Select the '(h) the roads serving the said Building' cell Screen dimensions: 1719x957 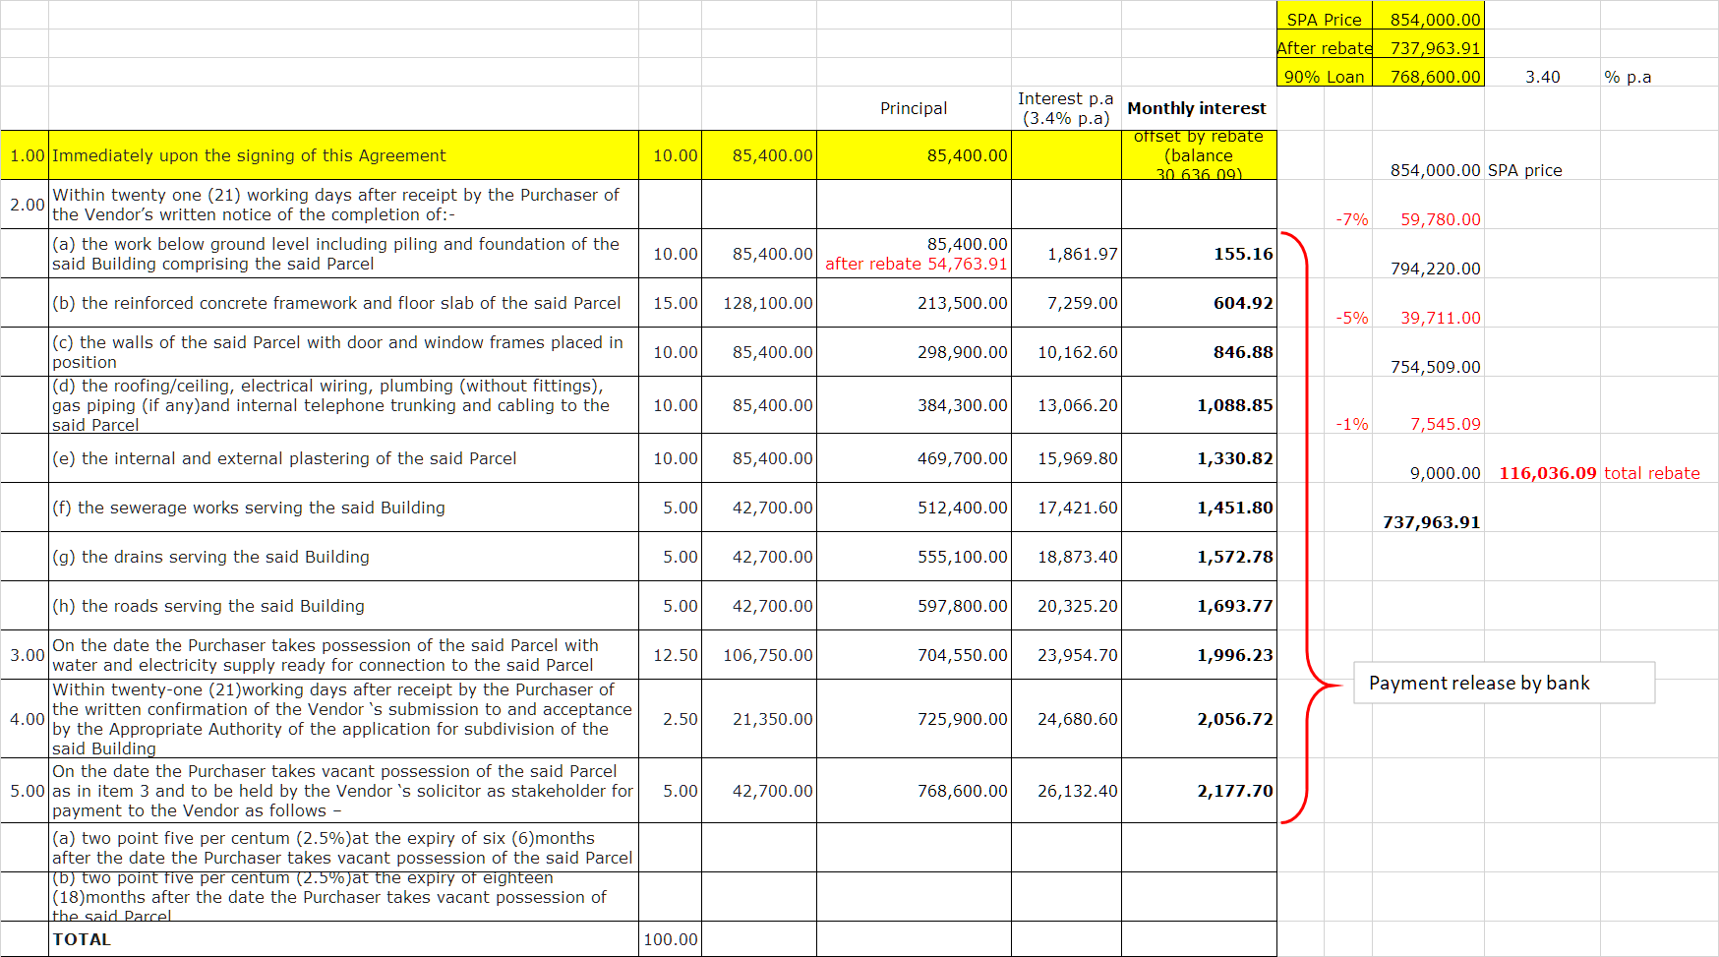pos(343,606)
